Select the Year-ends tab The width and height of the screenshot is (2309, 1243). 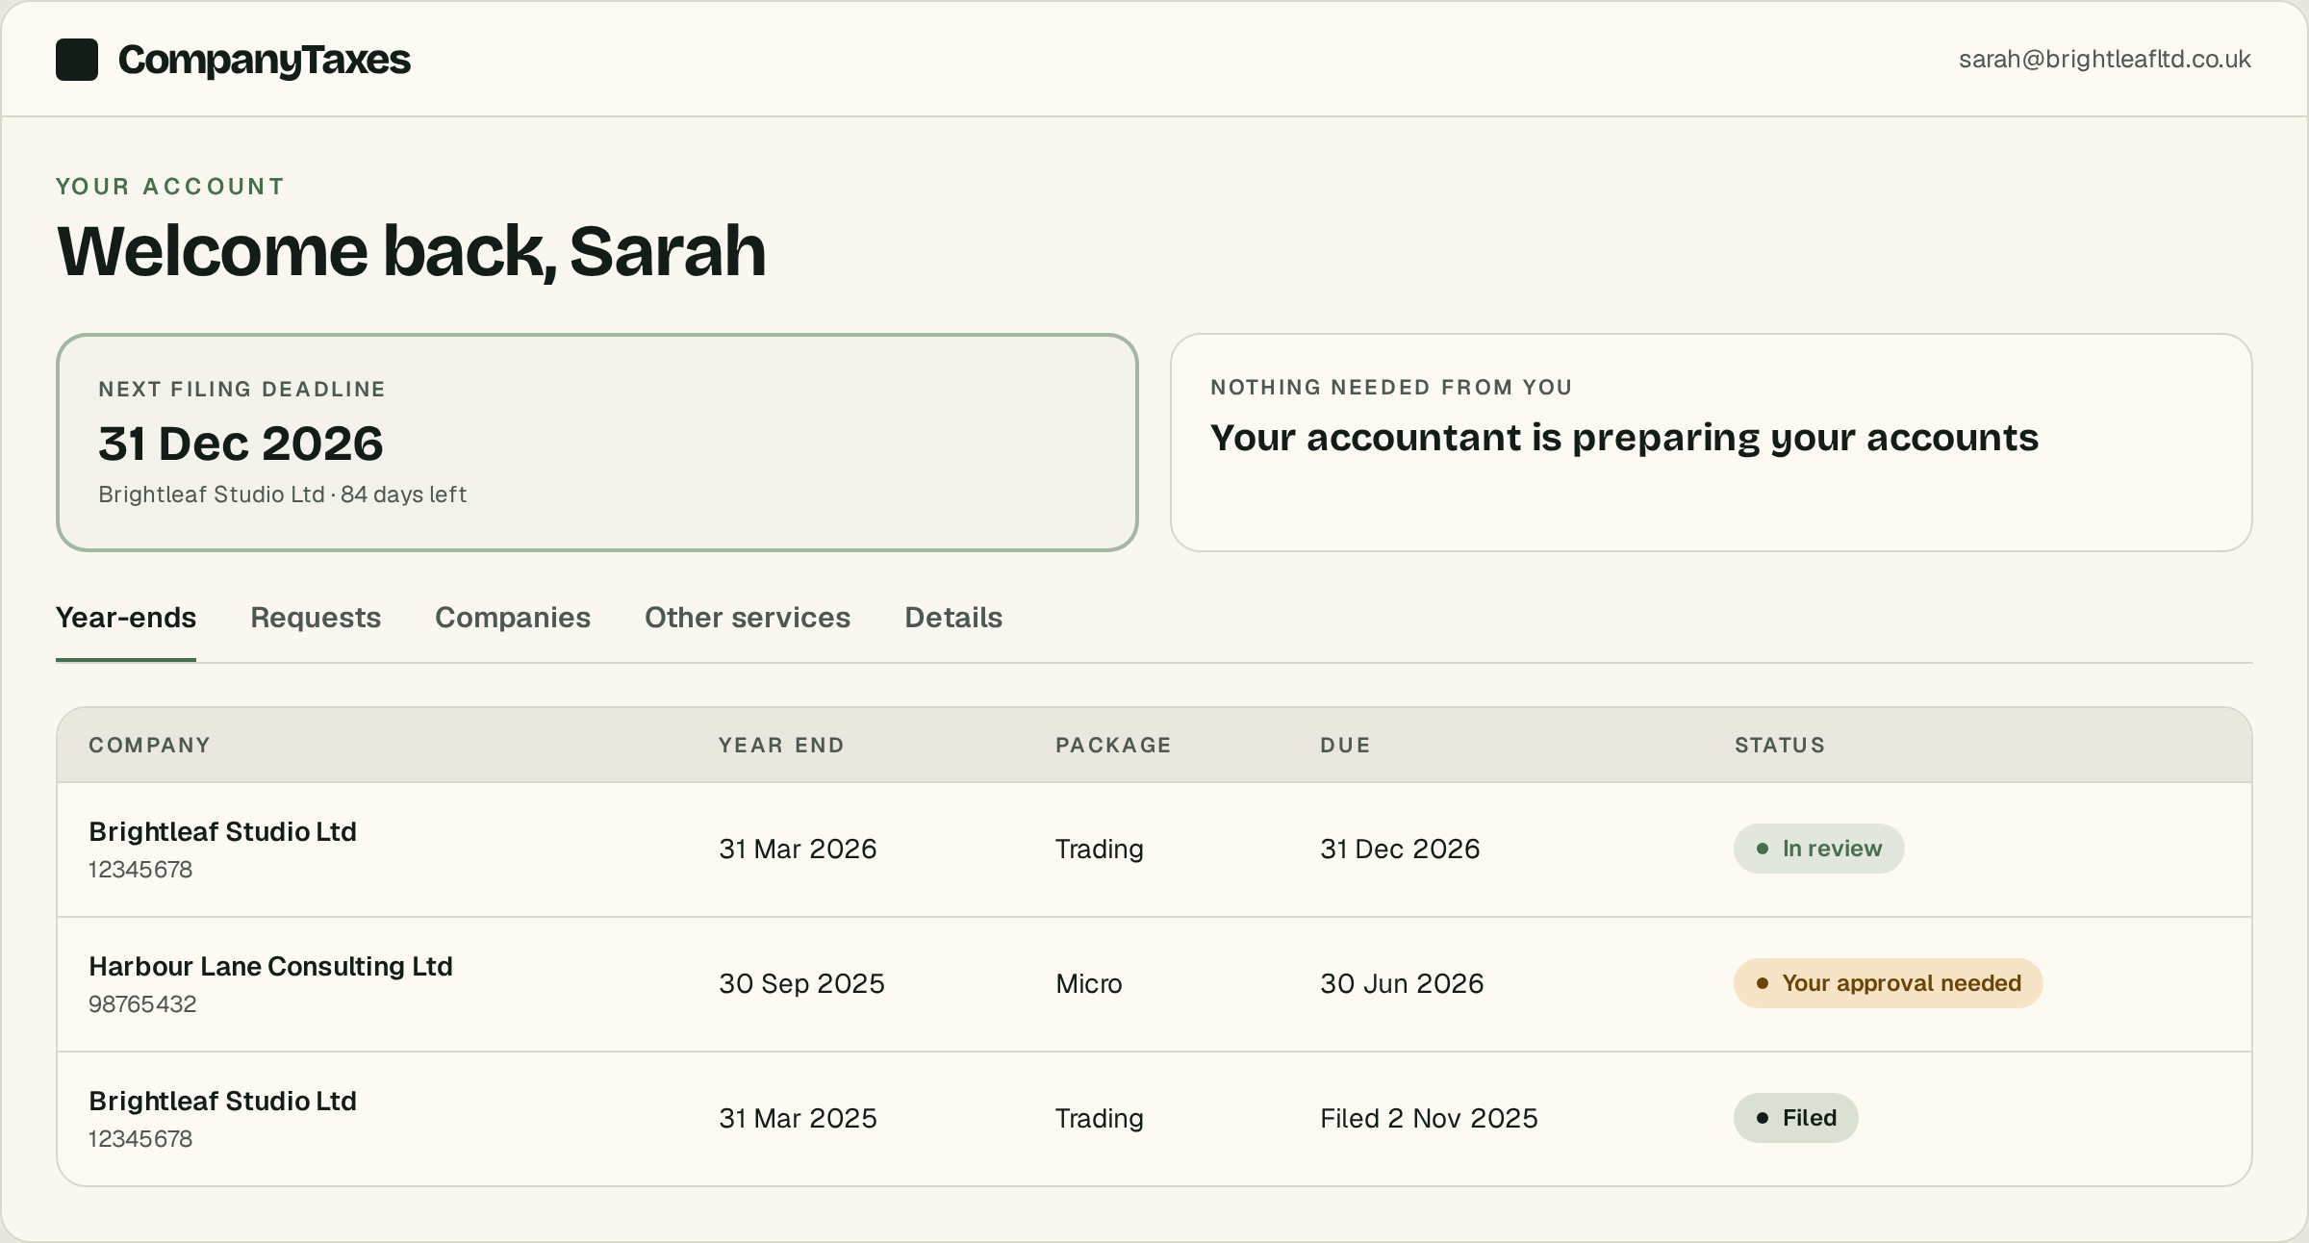(126, 618)
